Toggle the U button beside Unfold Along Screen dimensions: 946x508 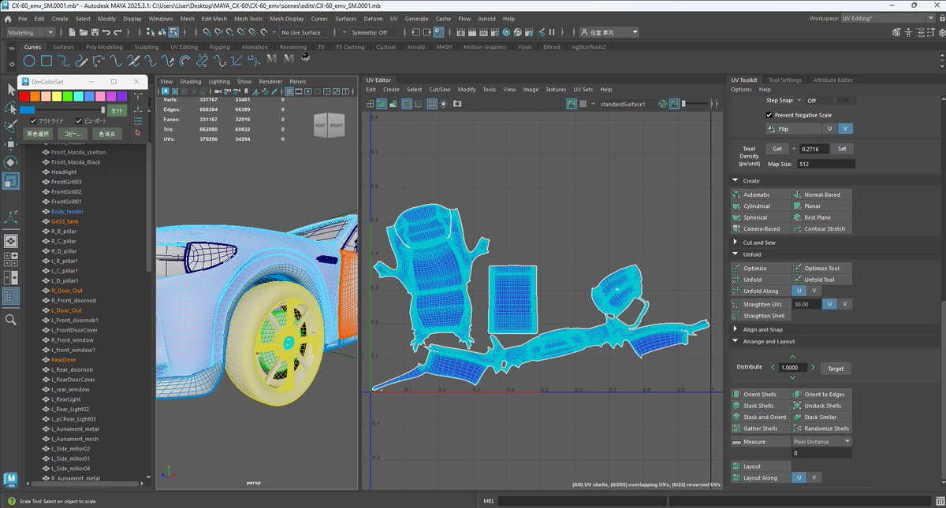799,291
